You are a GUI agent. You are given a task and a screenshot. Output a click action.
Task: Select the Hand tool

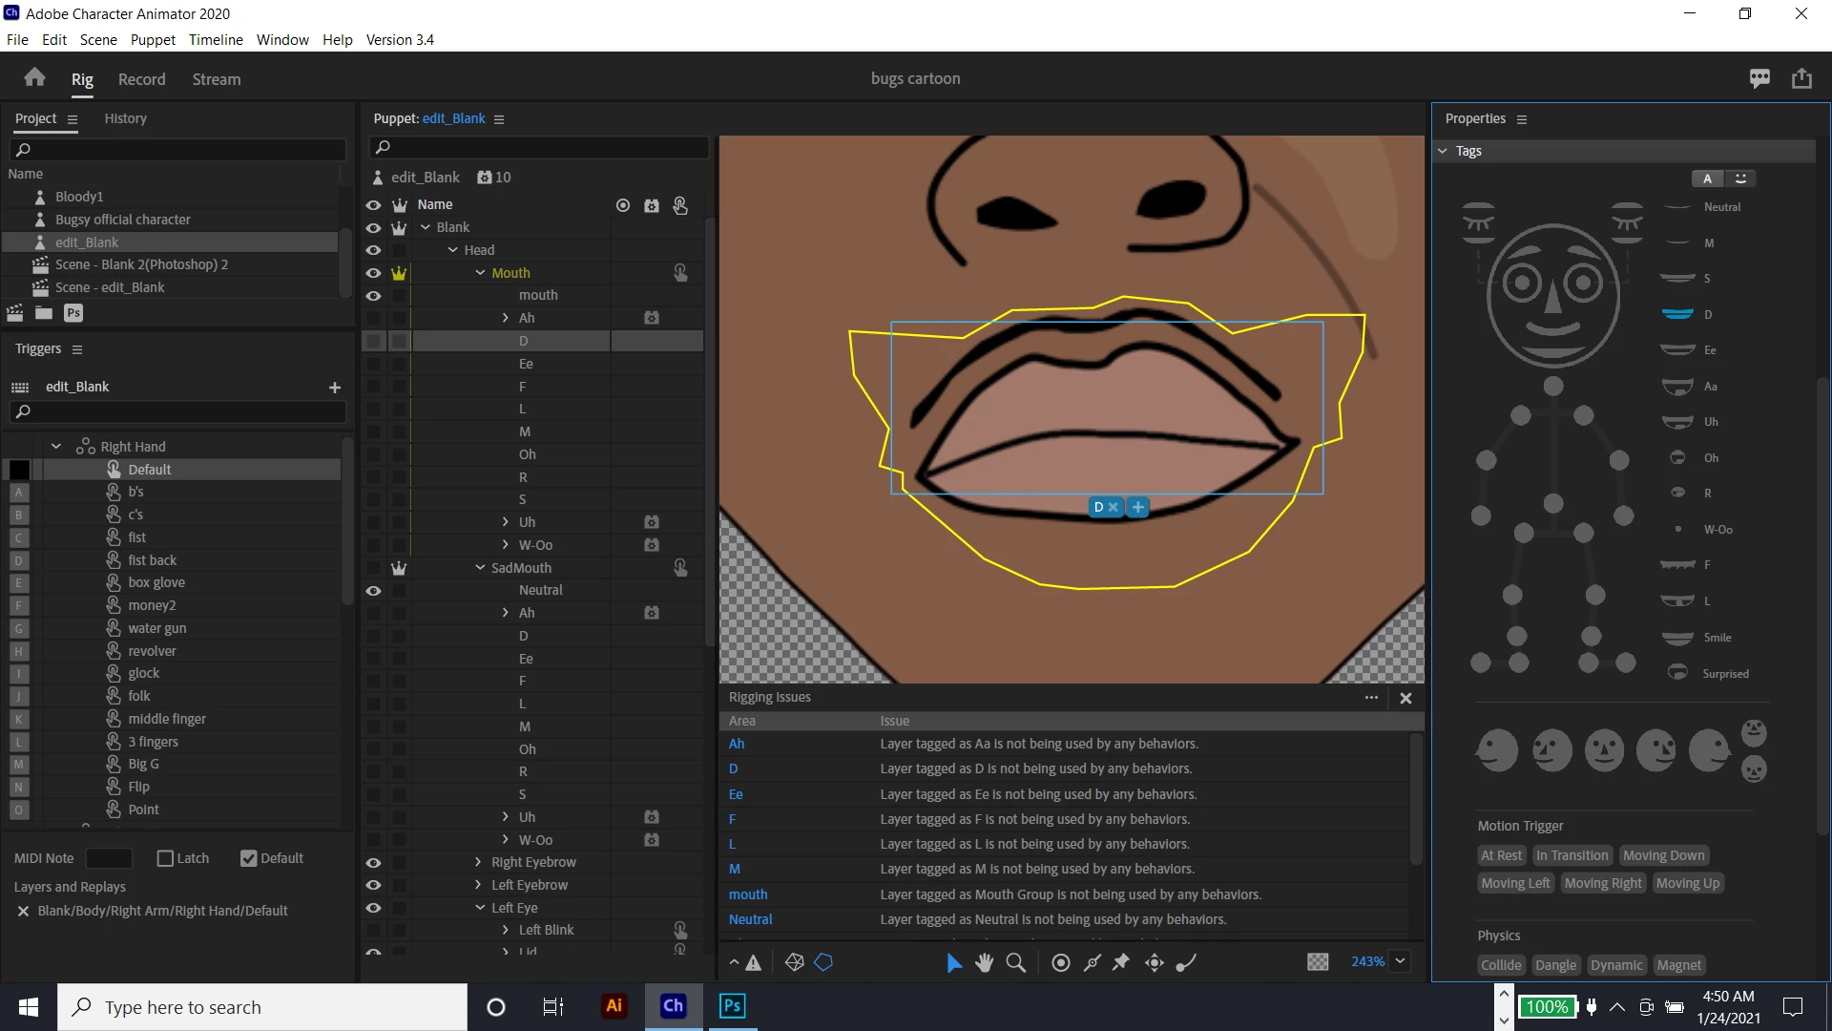click(984, 962)
